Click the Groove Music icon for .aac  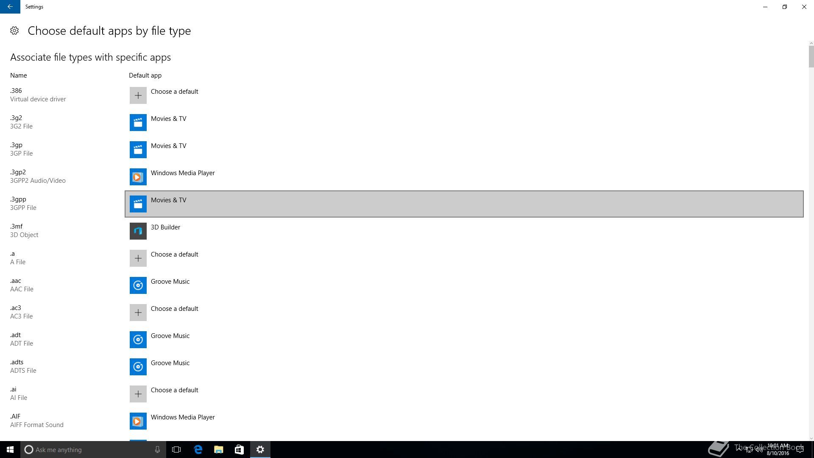pyautogui.click(x=138, y=285)
